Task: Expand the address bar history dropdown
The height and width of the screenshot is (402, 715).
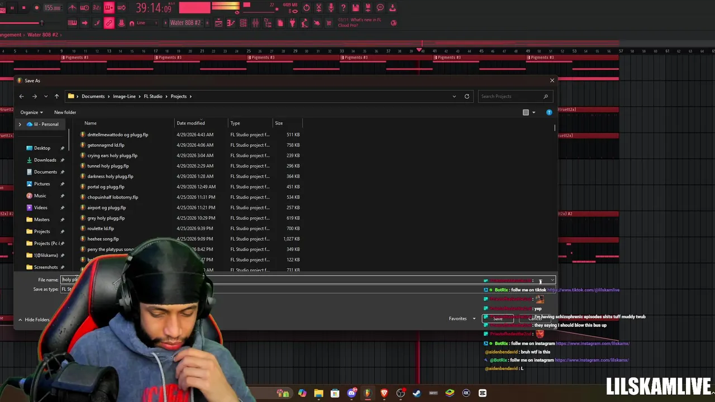Action: 454,96
